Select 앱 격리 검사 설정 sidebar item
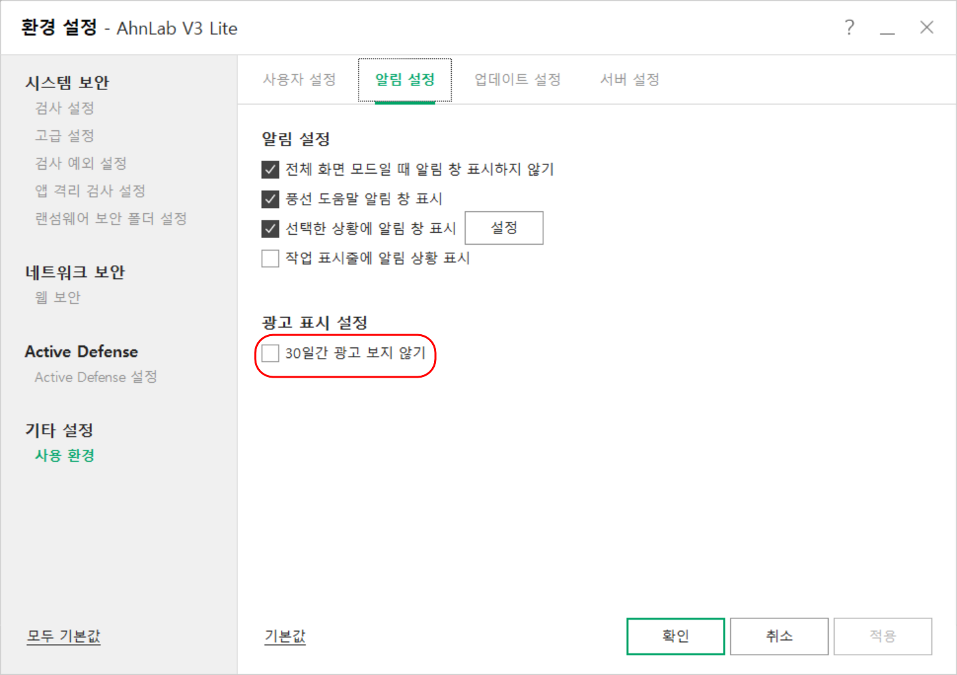 click(90, 191)
